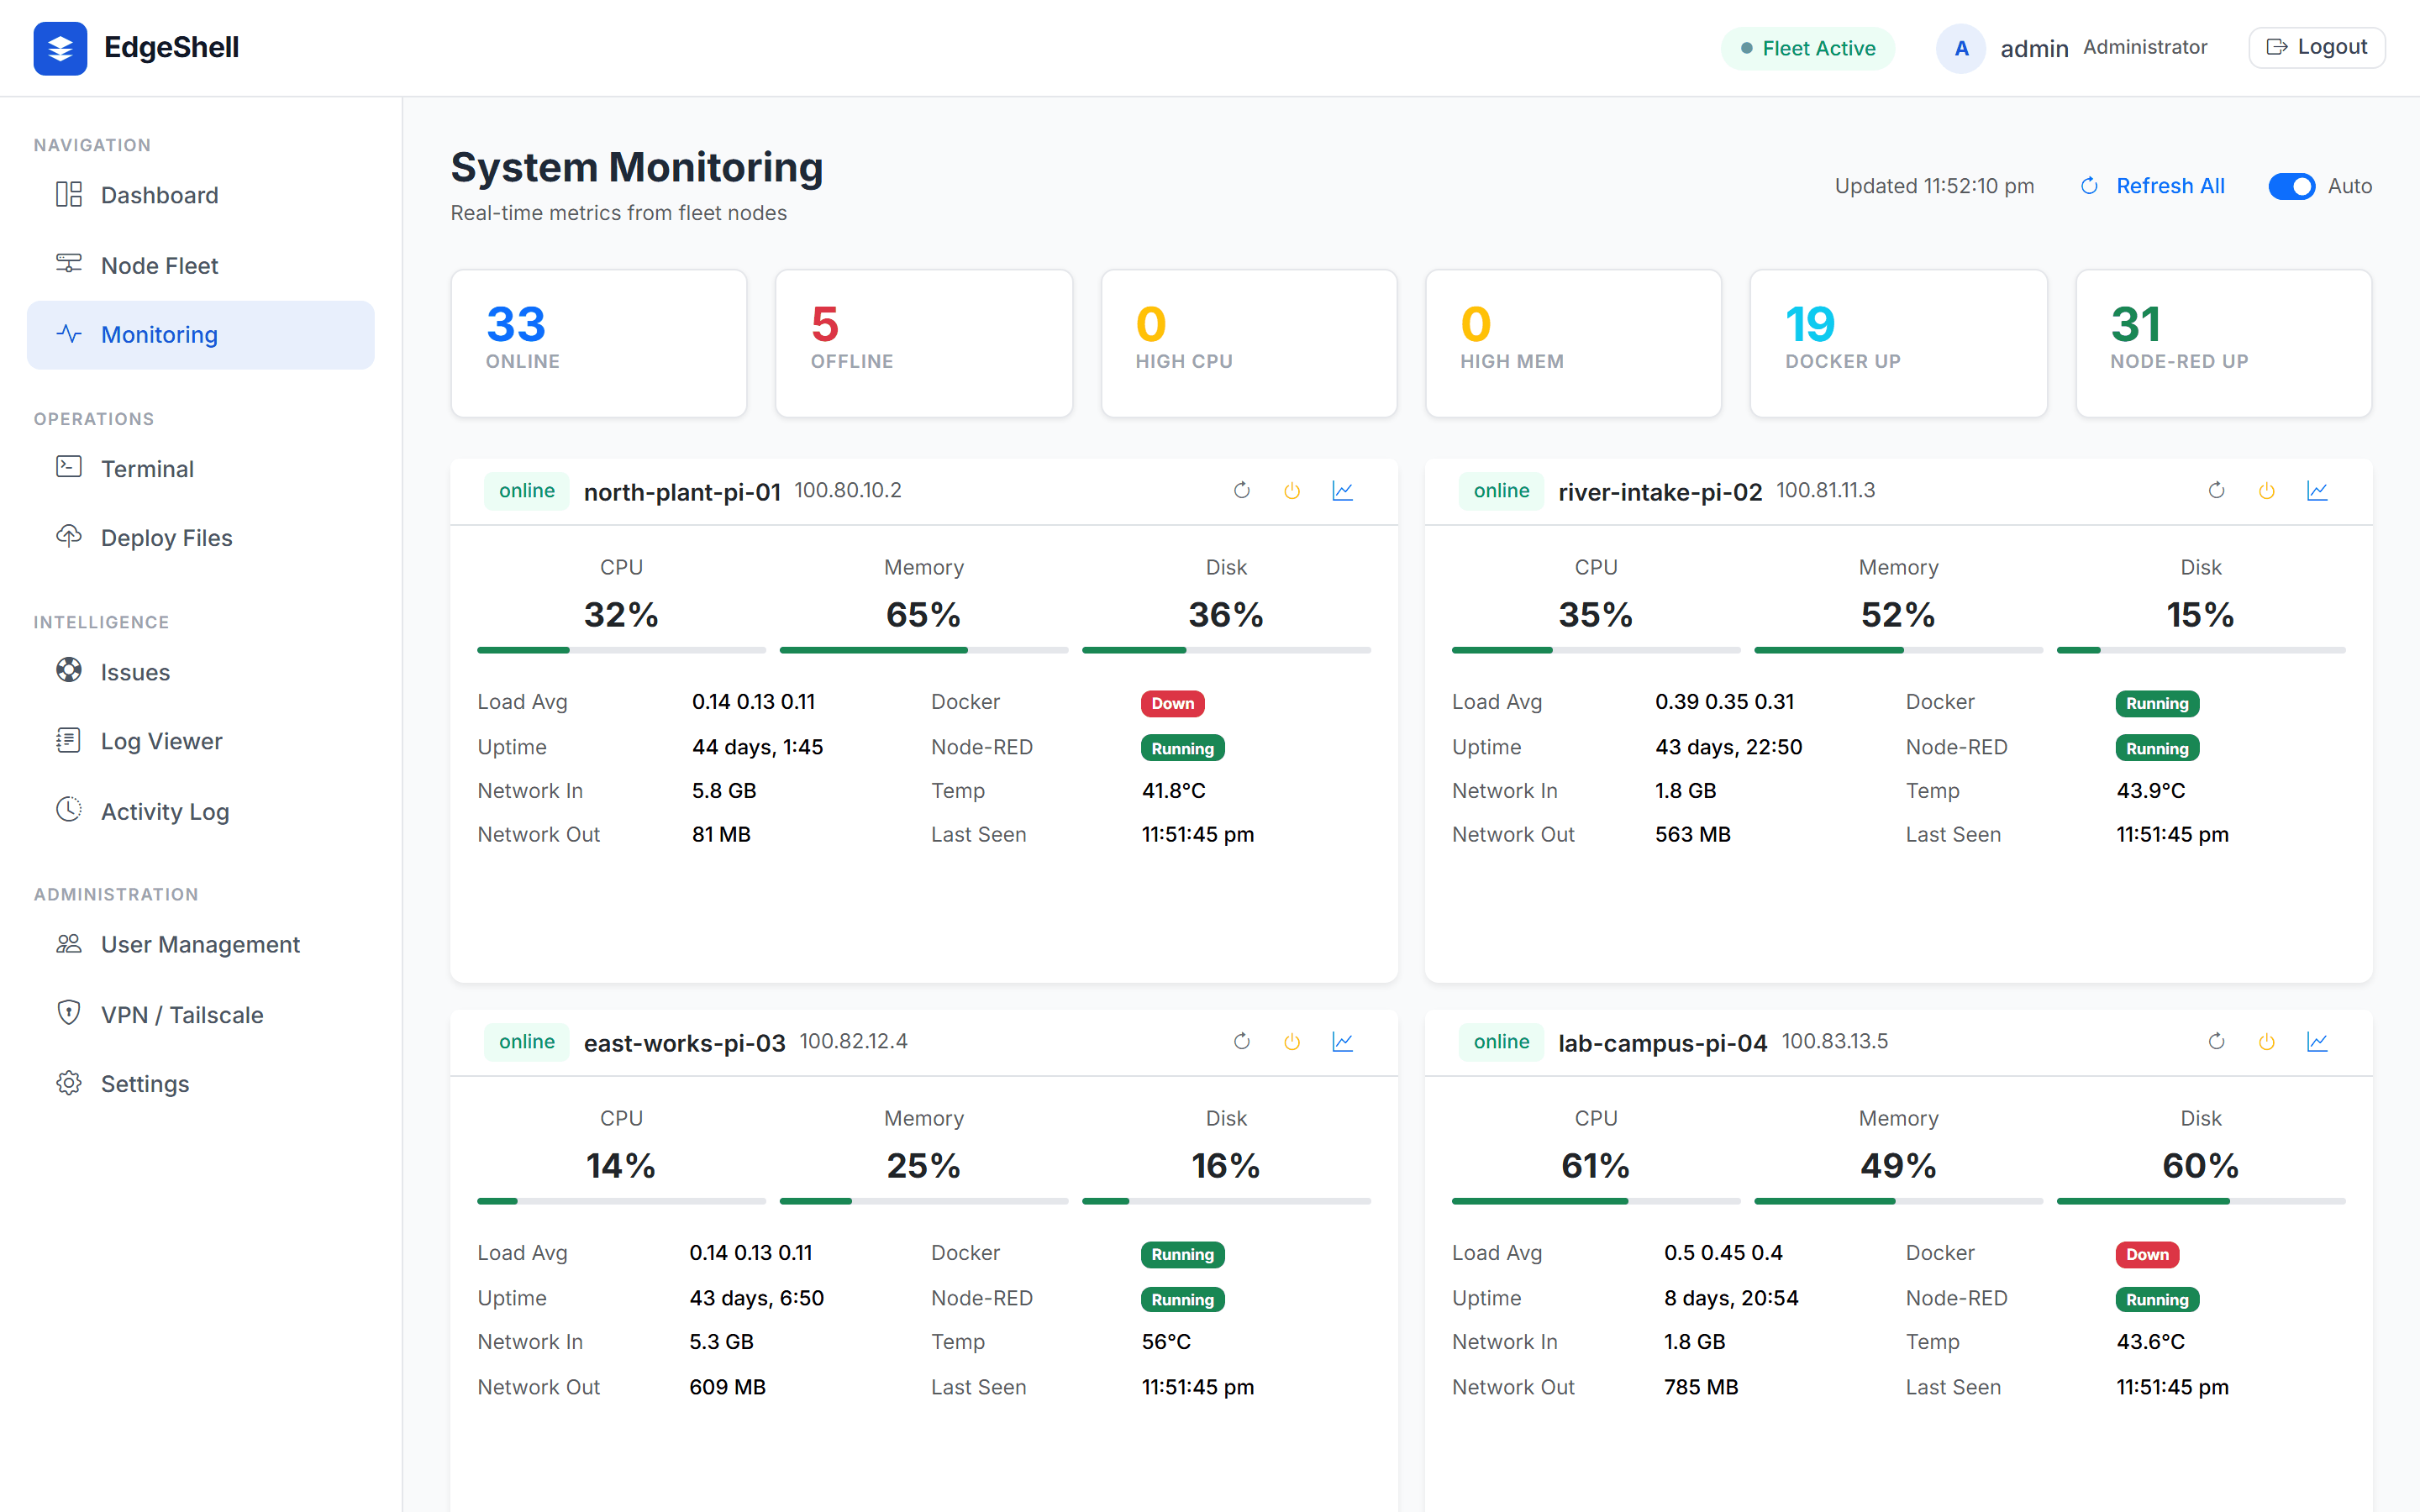Open the Terminal page
Viewport: 2420px width, 1512px height.
coord(200,468)
